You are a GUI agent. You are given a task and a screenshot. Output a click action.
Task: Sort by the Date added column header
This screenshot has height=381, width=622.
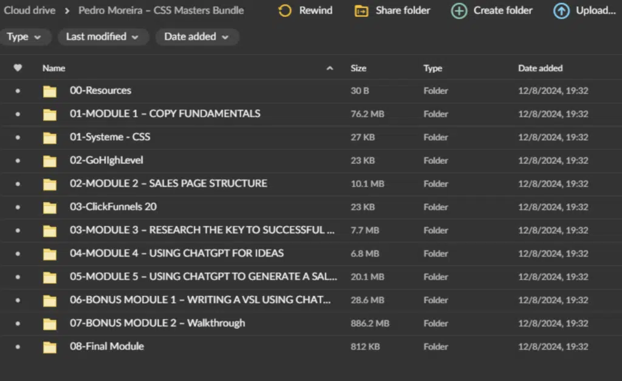tap(540, 68)
